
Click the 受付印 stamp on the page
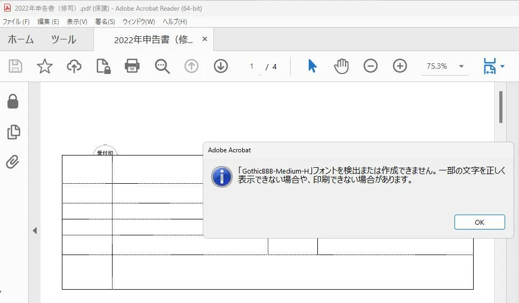(x=105, y=150)
